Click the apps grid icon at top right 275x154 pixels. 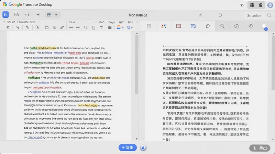coord(252,5)
